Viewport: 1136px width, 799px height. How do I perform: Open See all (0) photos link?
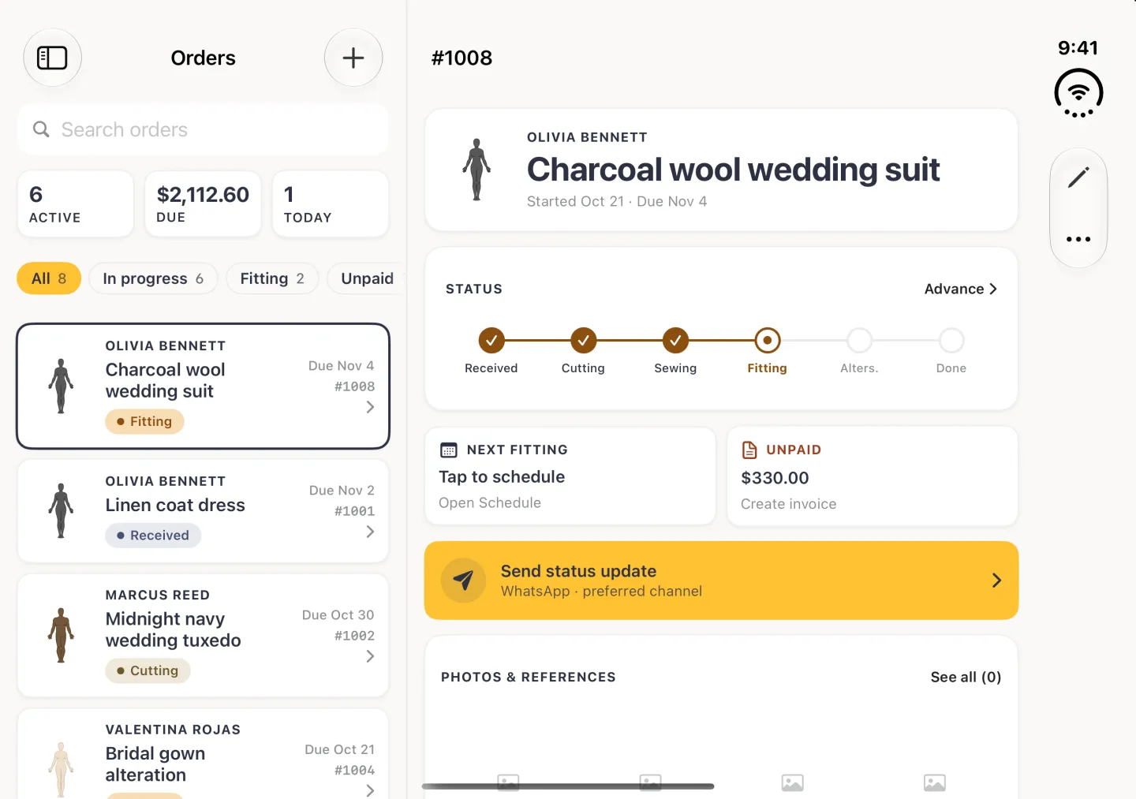(966, 677)
